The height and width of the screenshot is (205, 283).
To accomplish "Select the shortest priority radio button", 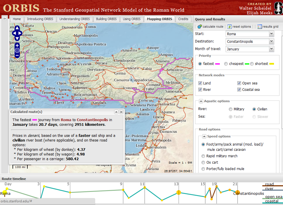I will pyautogui.click(x=252, y=64).
